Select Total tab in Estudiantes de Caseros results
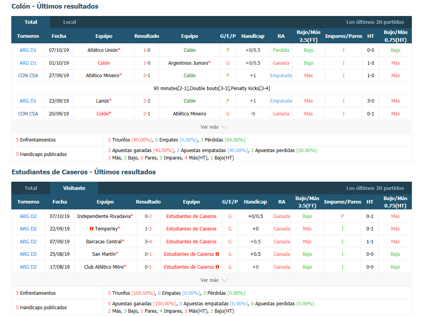This screenshot has height=317, width=422. tap(31, 188)
